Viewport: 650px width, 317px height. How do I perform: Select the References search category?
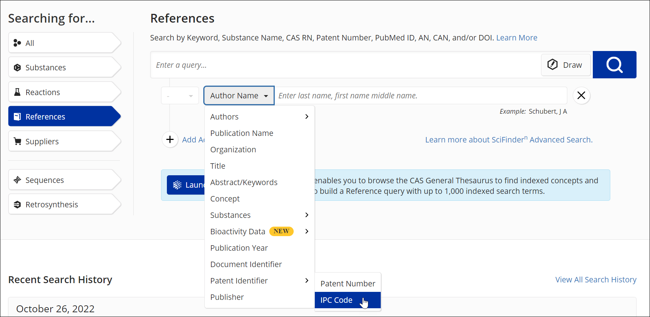tap(64, 117)
